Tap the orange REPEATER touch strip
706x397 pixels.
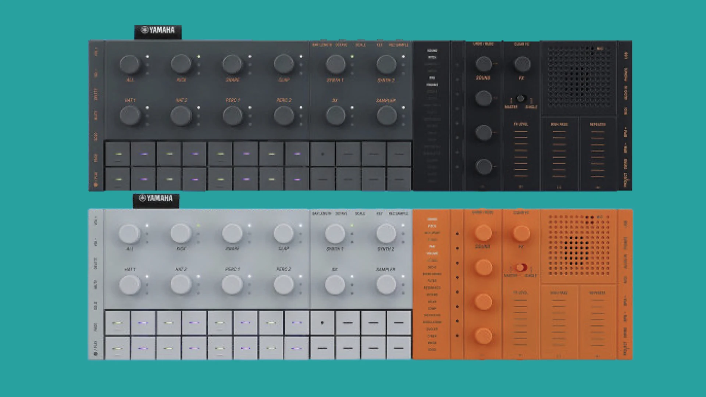(597, 323)
